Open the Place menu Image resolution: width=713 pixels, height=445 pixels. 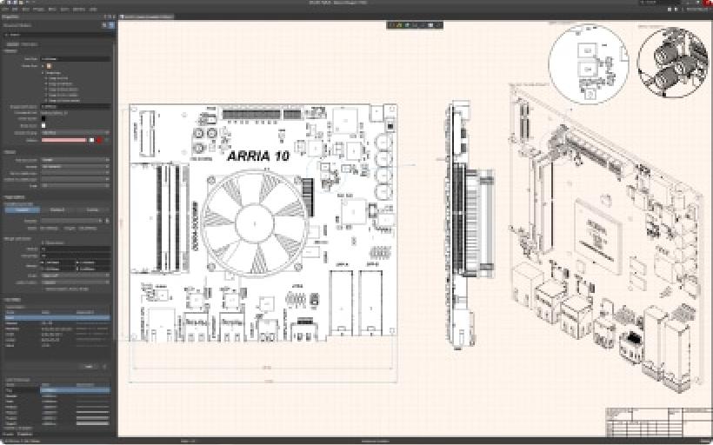pyautogui.click(x=50, y=10)
